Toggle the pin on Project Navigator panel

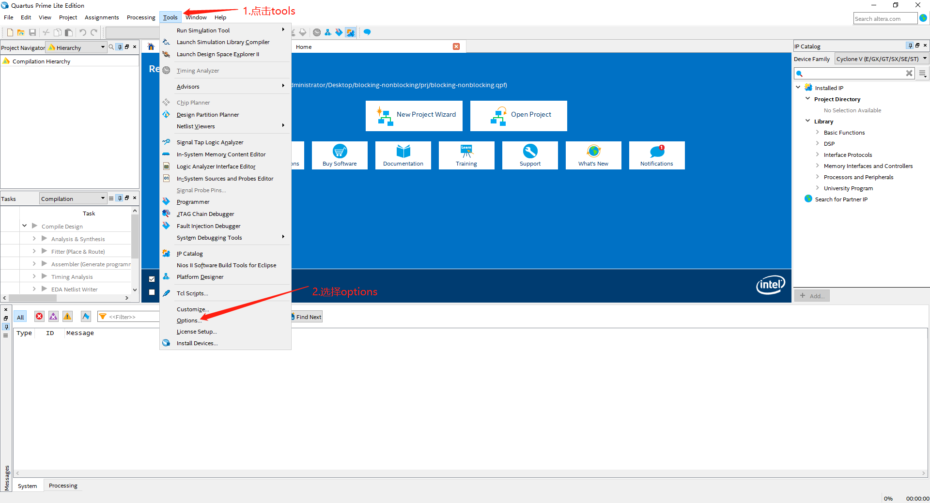[120, 47]
